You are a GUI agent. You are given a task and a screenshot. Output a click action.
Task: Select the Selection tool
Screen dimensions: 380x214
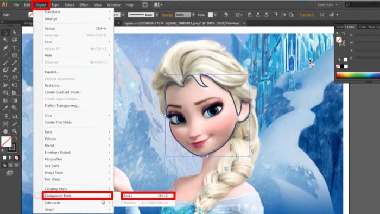[5, 32]
